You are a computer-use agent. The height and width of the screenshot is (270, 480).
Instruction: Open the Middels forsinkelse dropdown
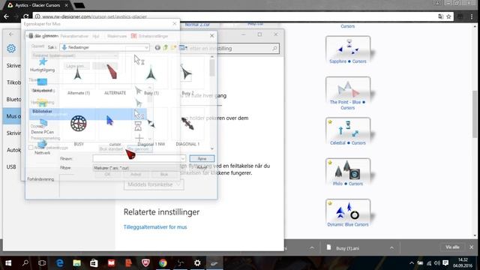154,184
